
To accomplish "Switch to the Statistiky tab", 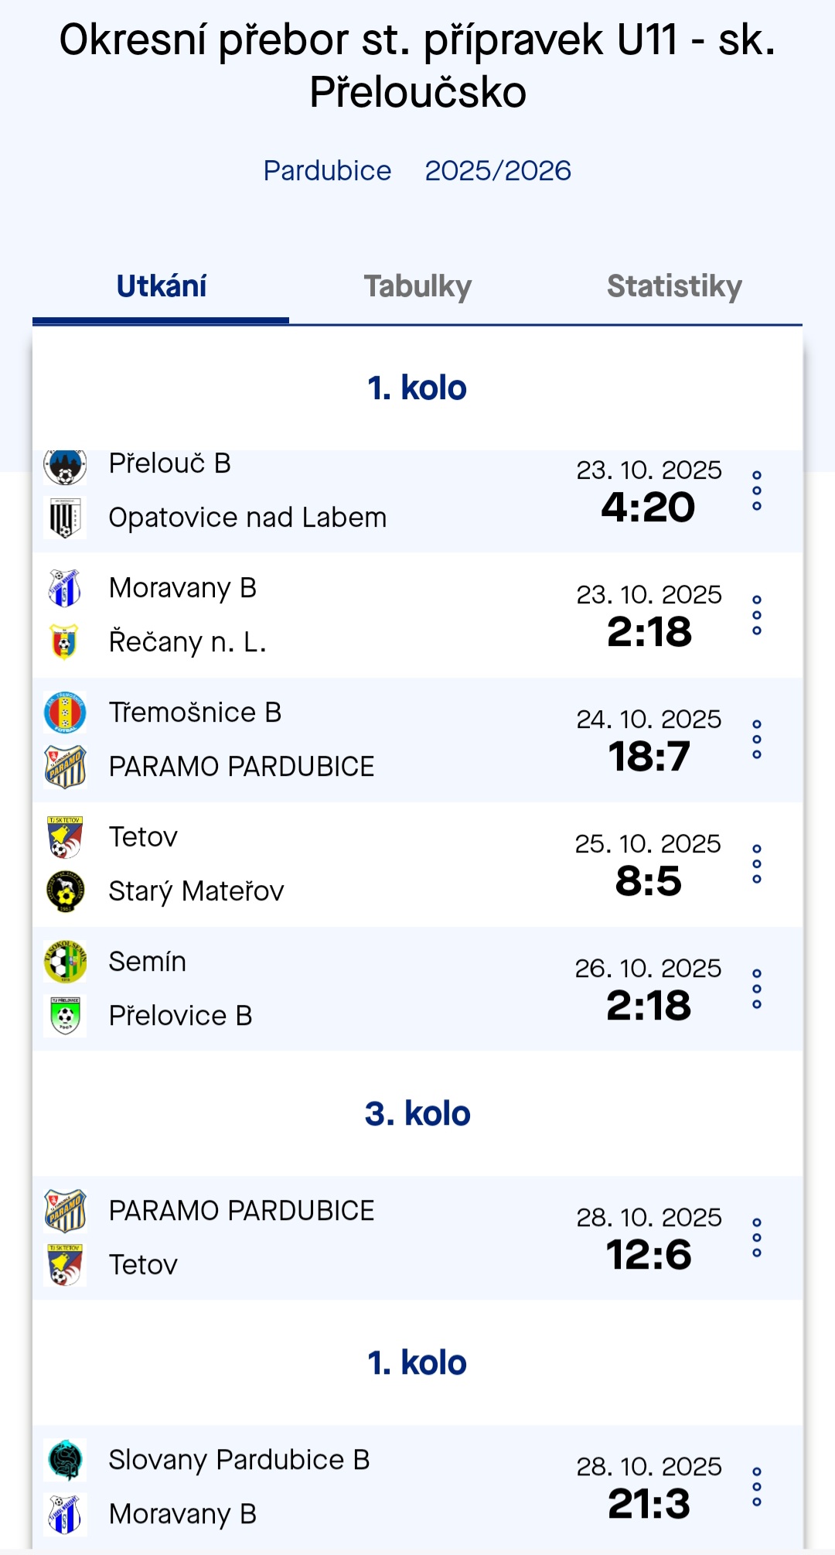I will [674, 286].
